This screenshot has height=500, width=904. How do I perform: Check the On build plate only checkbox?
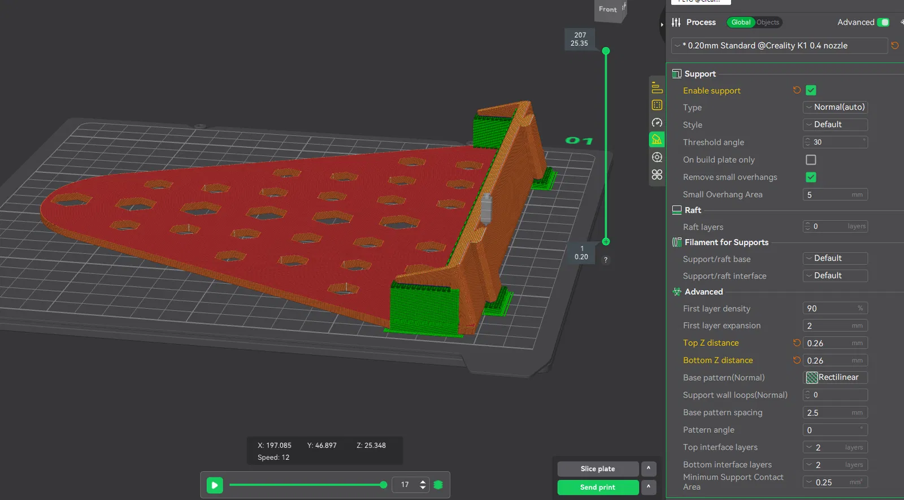click(x=811, y=160)
